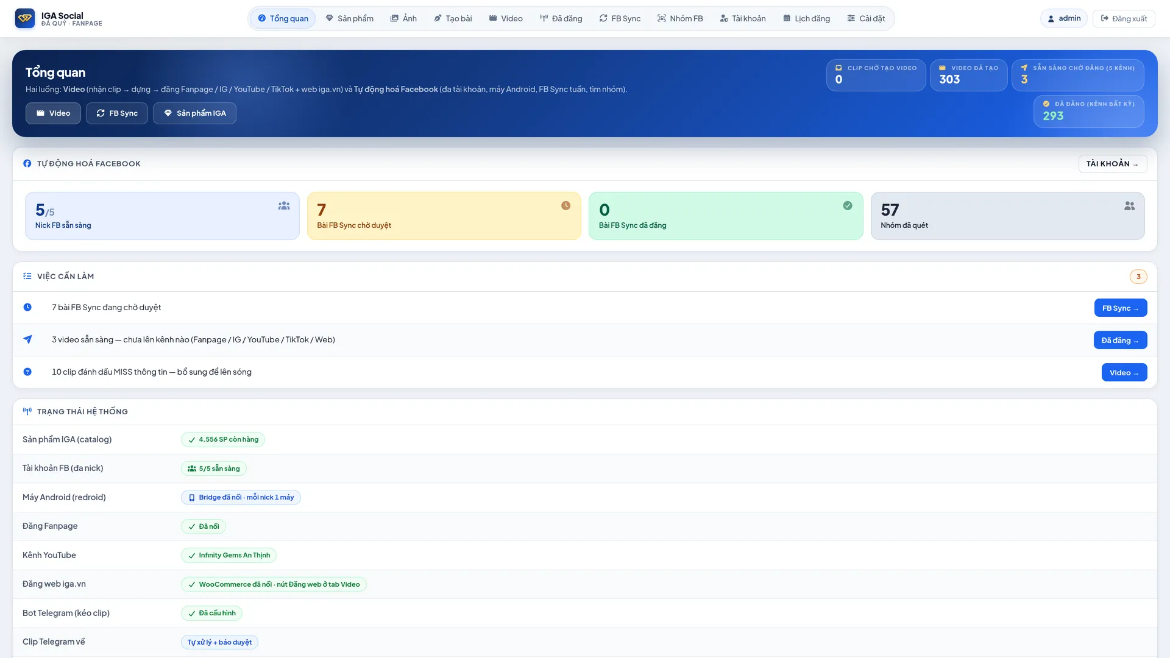
Task: Click the Đã đăng → blue action button
Action: click(x=1120, y=340)
